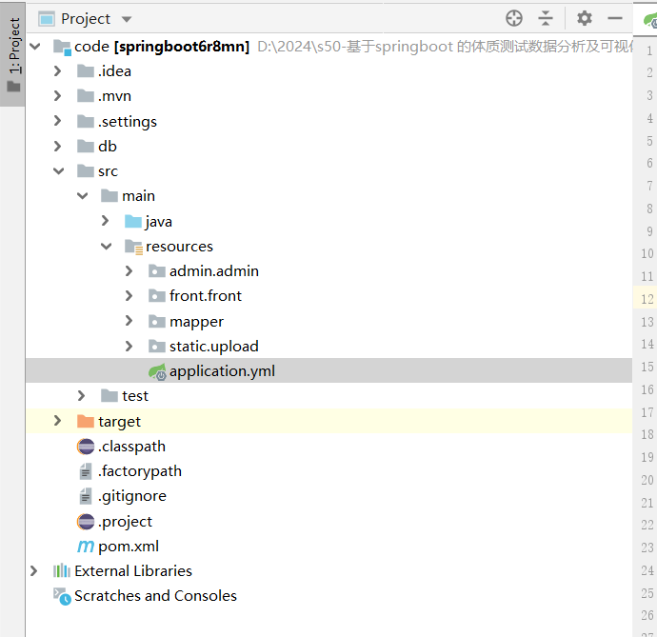Hide the Project tool window with minus icon
The width and height of the screenshot is (657, 637).
tap(615, 18)
